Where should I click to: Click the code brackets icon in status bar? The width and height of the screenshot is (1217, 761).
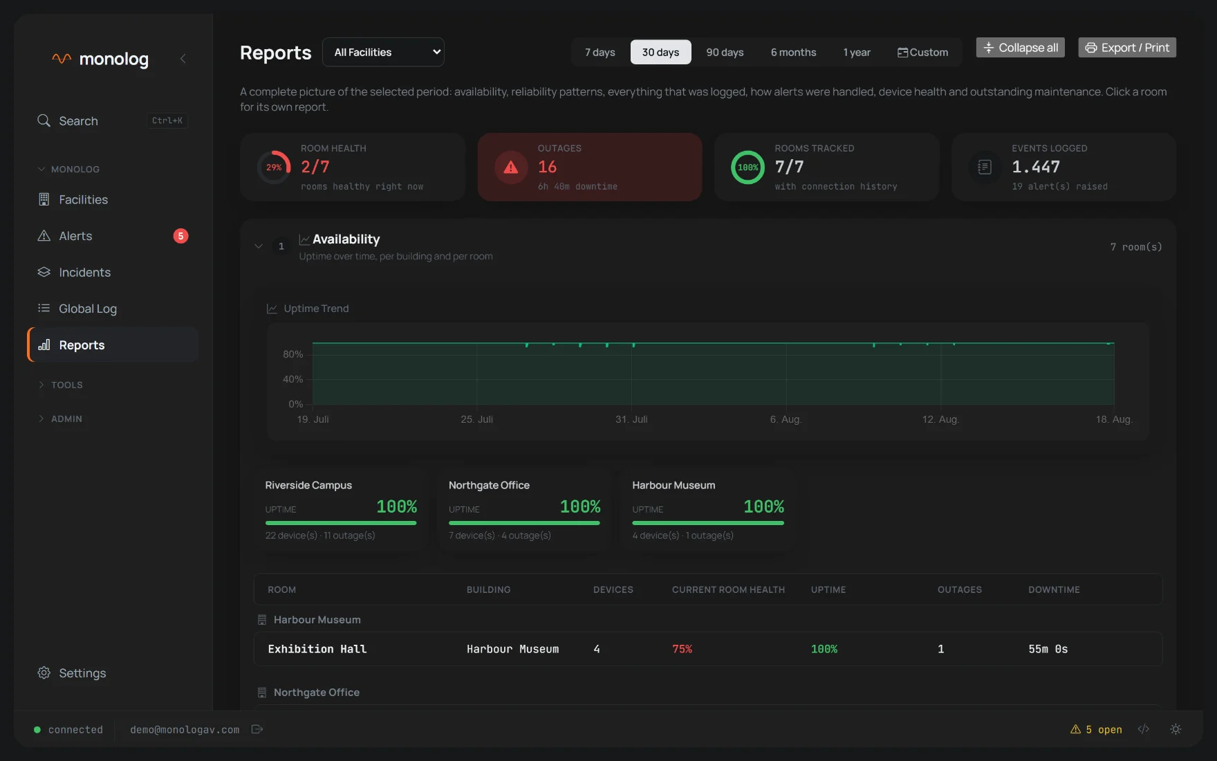(x=1144, y=729)
